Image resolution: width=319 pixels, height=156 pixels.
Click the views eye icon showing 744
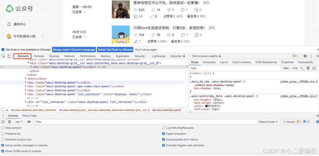tap(136, 35)
